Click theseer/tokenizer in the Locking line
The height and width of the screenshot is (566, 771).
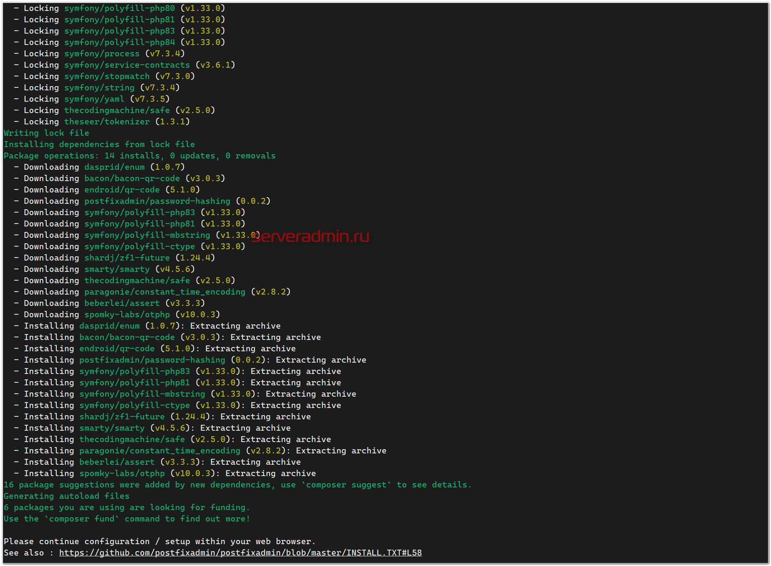pos(107,122)
